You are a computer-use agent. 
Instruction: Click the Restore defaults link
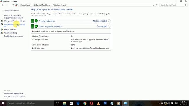tap(10, 29)
